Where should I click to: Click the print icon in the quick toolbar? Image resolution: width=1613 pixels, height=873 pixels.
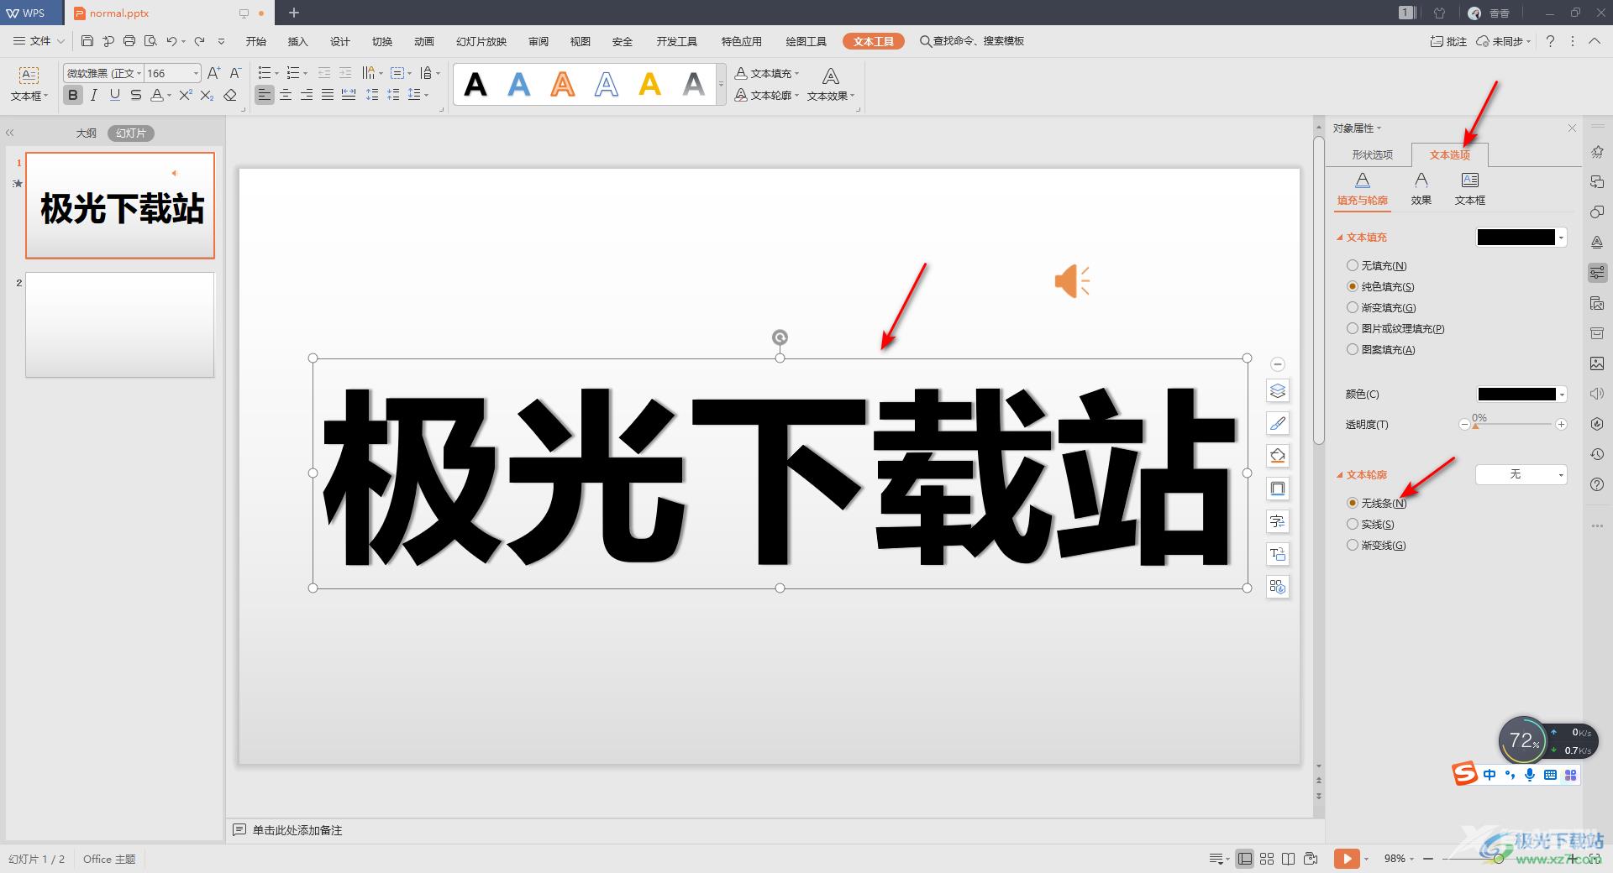tap(129, 40)
